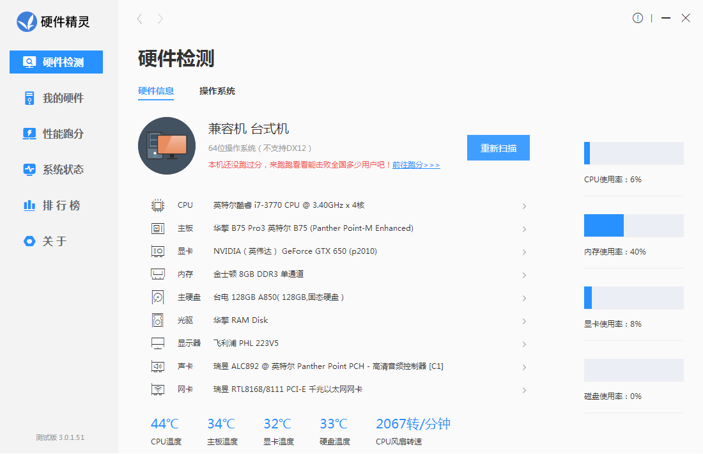The width and height of the screenshot is (703, 454).
Task: Switch to the 操作系统 tab
Action: [x=217, y=91]
